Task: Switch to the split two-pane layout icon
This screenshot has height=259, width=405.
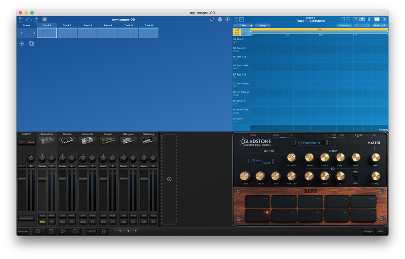Action: [x=377, y=19]
